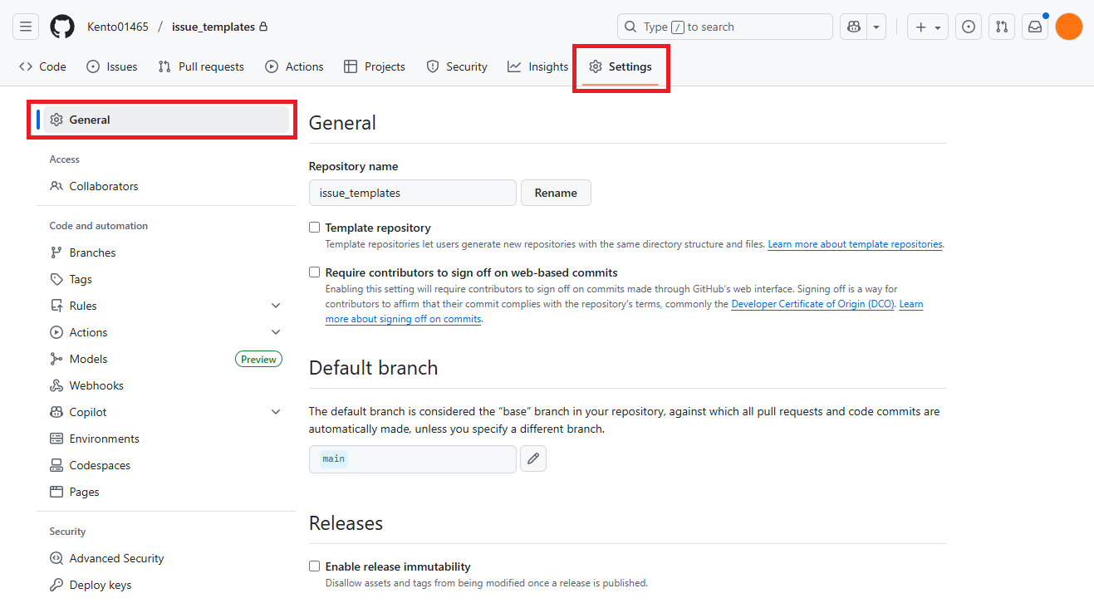Open the notifications inbox icon
Image resolution: width=1094 pixels, height=603 pixels.
tap(1035, 27)
